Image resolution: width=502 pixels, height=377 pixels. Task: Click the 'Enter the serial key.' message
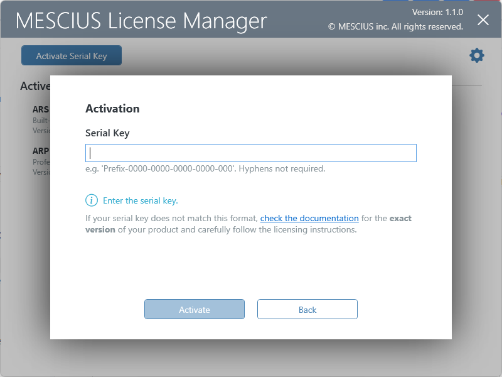point(141,201)
